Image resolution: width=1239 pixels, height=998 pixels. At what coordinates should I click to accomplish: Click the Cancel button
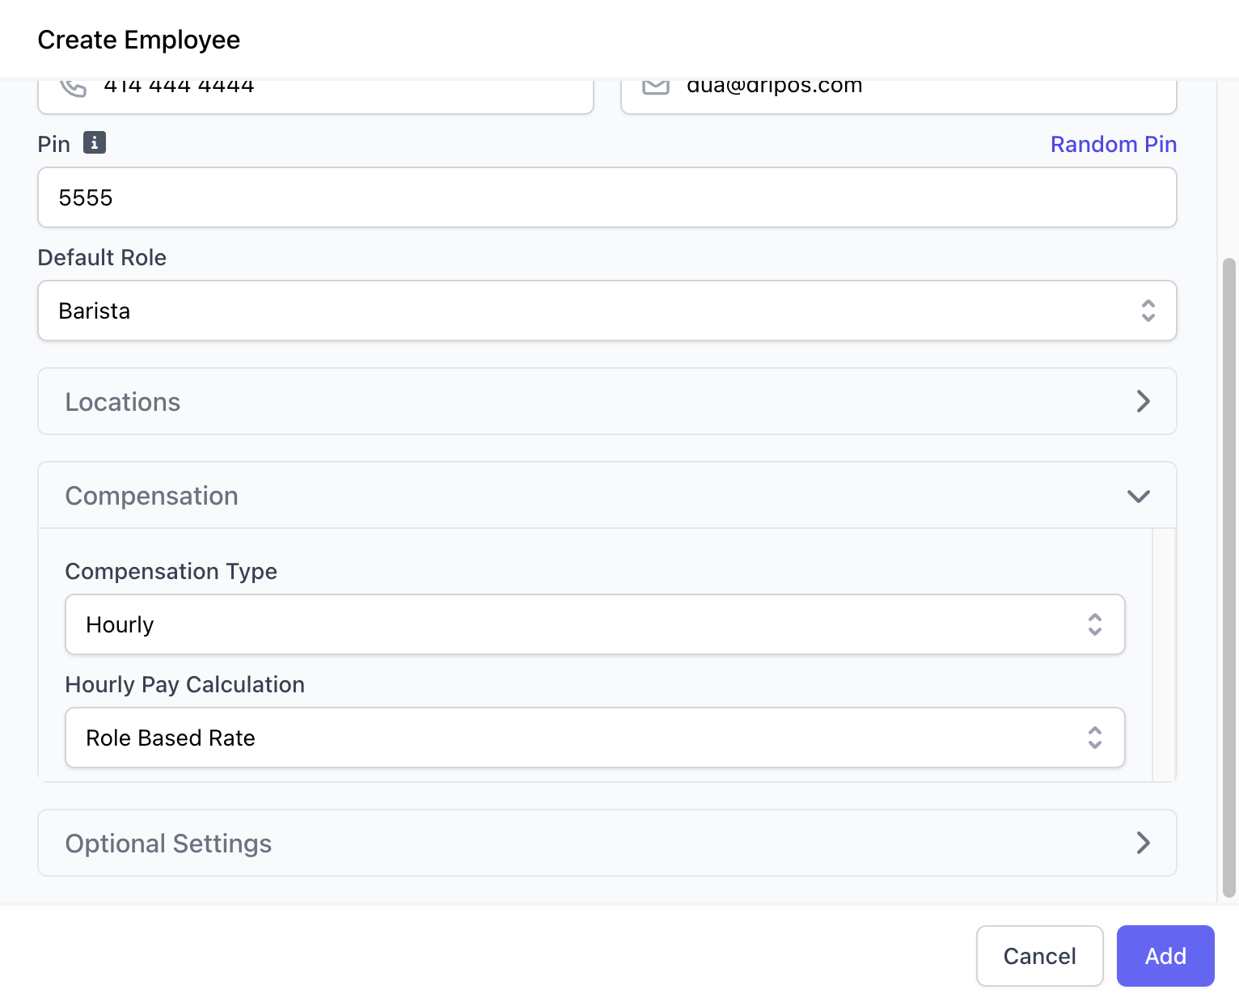[1039, 956]
